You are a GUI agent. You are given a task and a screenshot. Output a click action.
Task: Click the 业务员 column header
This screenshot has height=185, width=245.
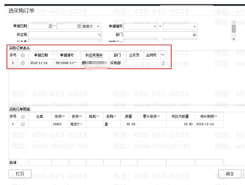134,55
